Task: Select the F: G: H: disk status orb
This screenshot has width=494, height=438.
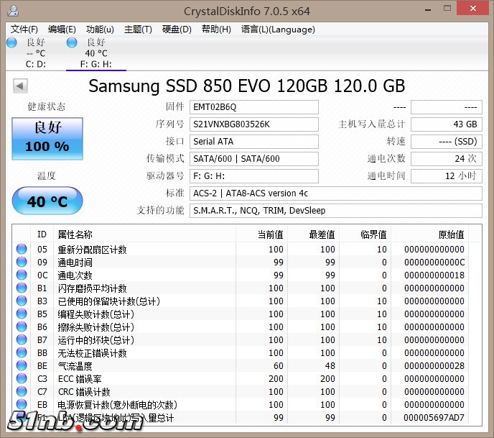Action: 72,43
